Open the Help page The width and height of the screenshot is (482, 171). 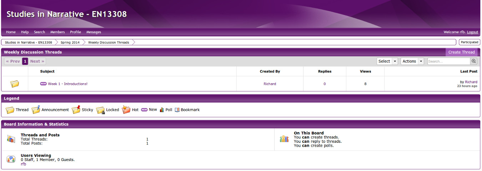pyautogui.click(x=25, y=32)
